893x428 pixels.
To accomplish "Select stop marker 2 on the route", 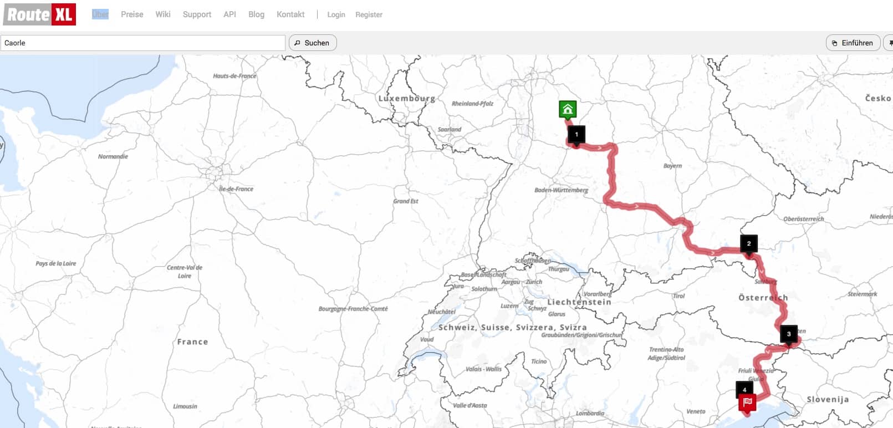I will click(x=749, y=244).
